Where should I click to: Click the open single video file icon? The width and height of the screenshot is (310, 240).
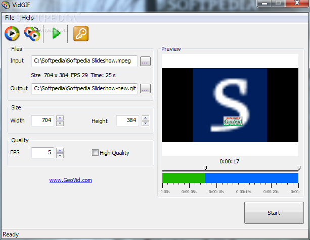pos(12,33)
